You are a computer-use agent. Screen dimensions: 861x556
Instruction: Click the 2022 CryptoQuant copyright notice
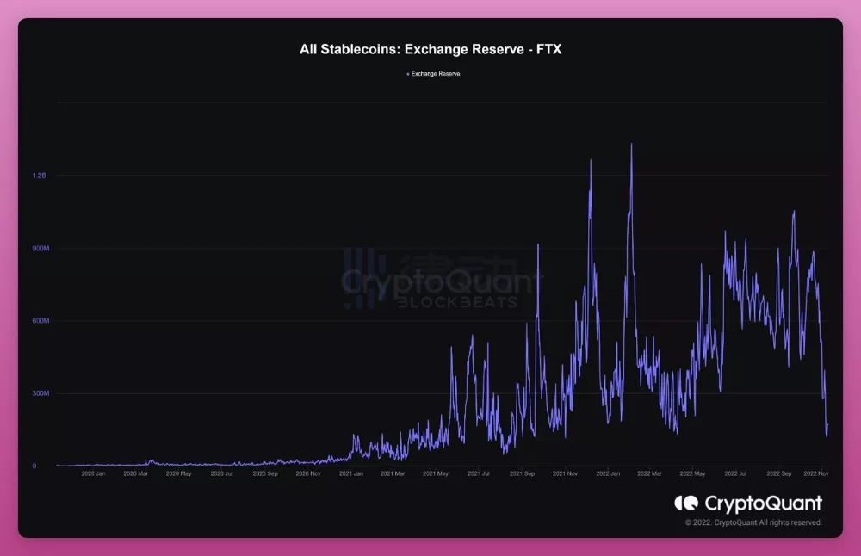click(x=753, y=522)
